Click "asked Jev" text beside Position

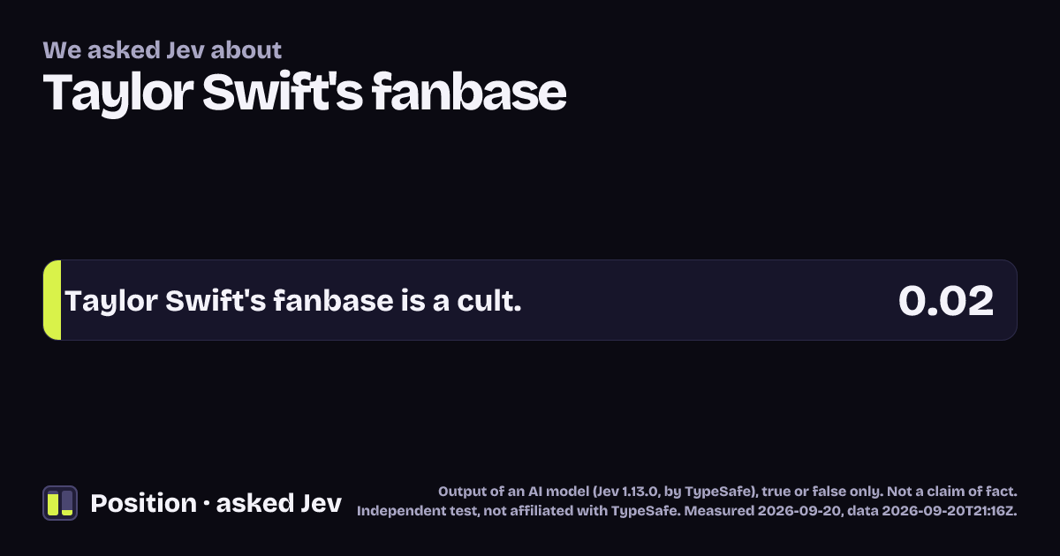(x=279, y=503)
